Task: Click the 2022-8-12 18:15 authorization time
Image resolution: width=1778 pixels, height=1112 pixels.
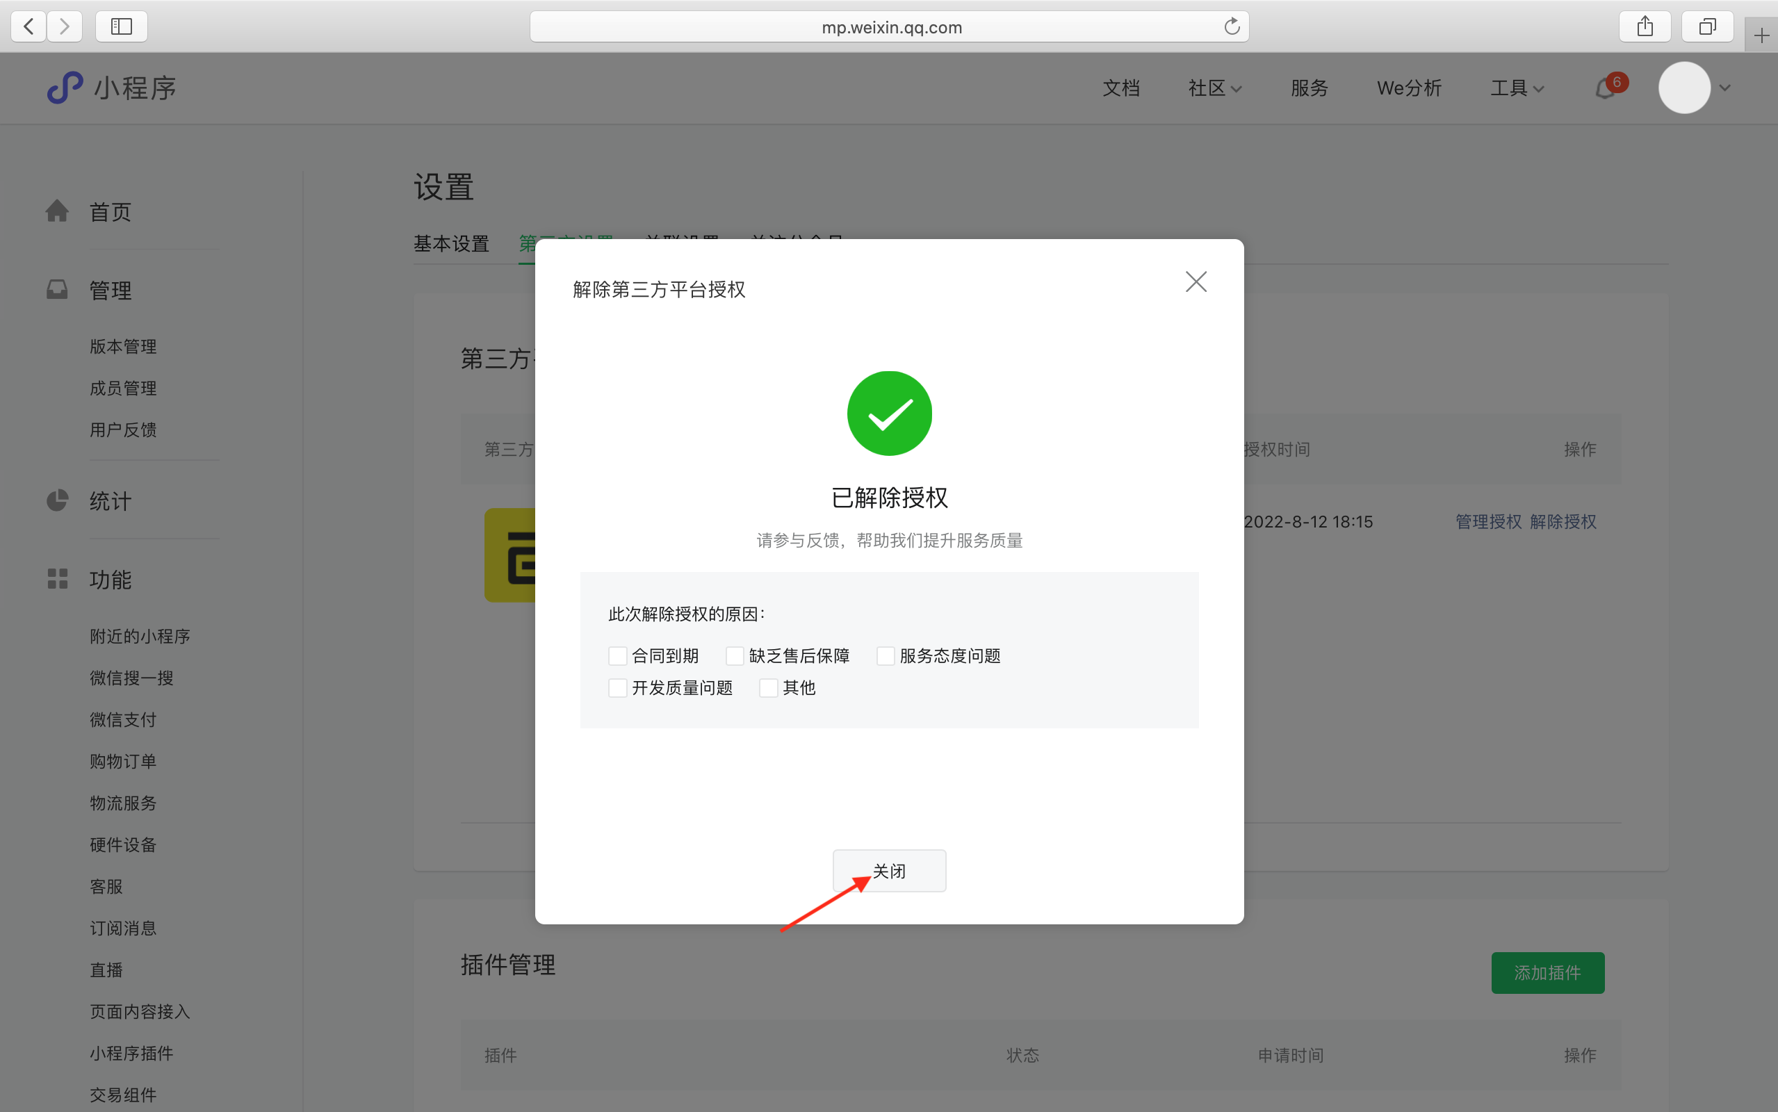Action: tap(1308, 521)
